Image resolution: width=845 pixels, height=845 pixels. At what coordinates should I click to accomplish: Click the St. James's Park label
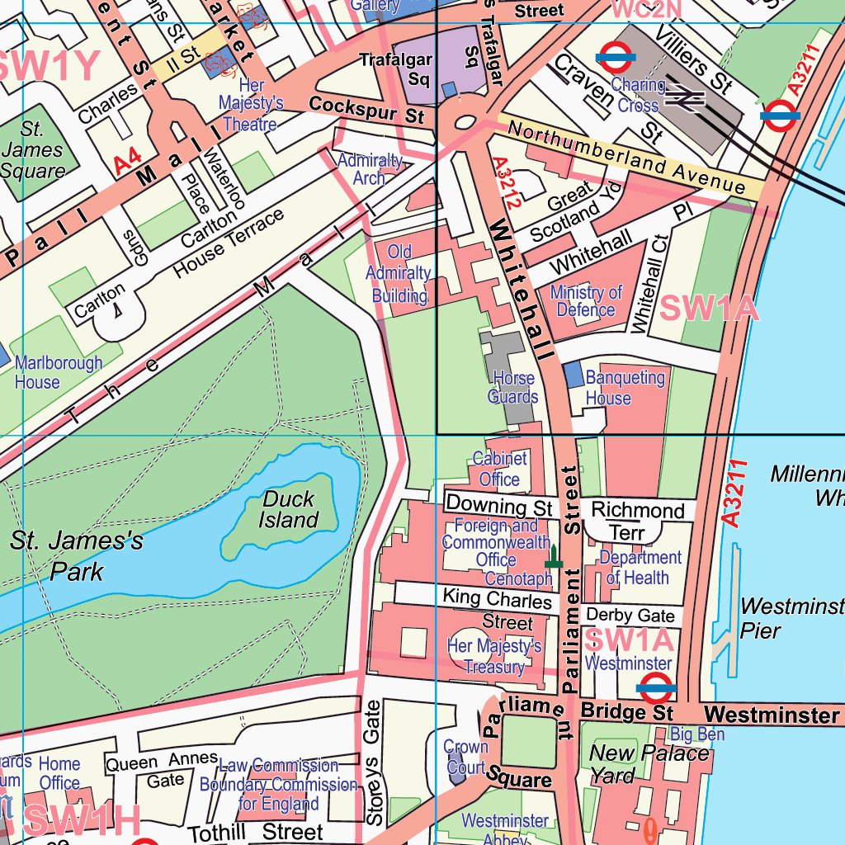pos(76,555)
